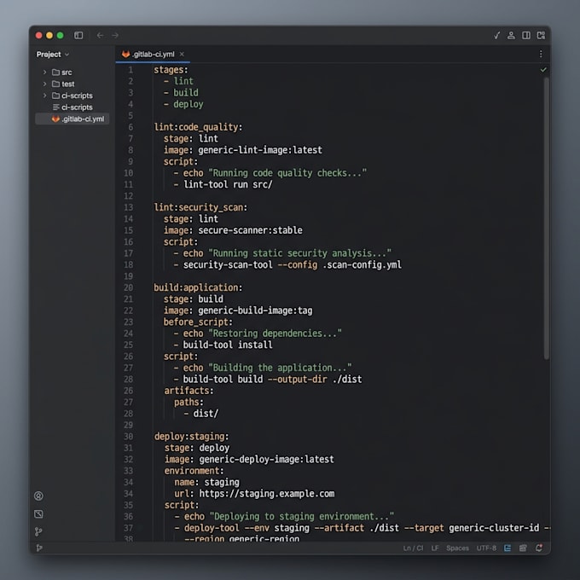580x580 pixels.
Task: Open the tab bar vertical dots menu
Action: [x=541, y=54]
